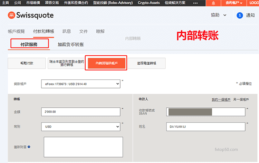Open the 貸款帳戶 eForex account dropdown
The height and width of the screenshot is (163, 259).
[80, 83]
